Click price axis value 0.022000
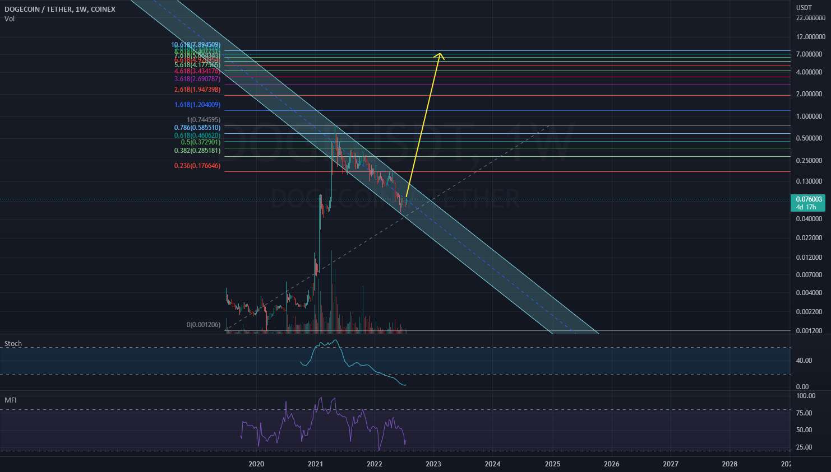 (x=809, y=238)
